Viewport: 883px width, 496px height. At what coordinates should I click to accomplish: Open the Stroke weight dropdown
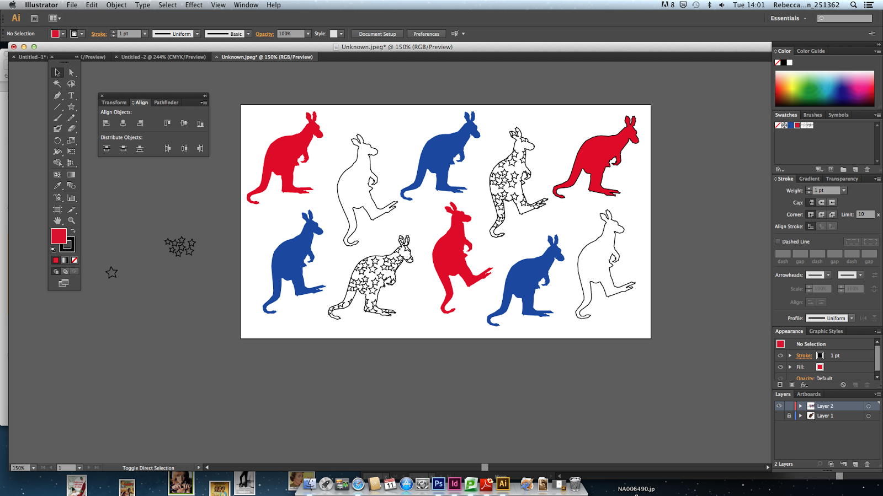844,190
